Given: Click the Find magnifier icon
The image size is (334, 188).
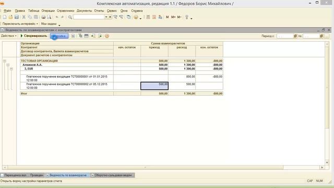Looking at the screenshot, I should [x=70, y=17].
